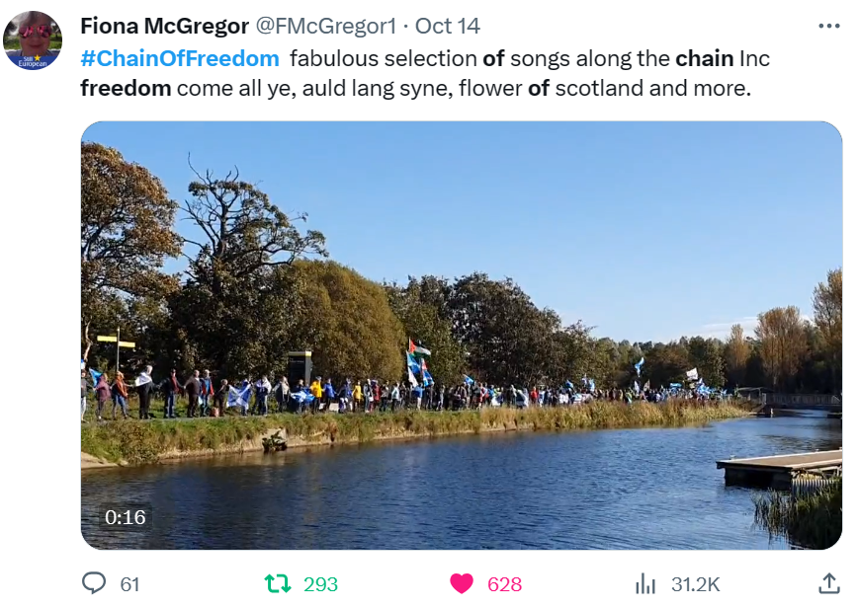Unlike the tweet via pink heart
The width and height of the screenshot is (858, 608).
coord(462,583)
